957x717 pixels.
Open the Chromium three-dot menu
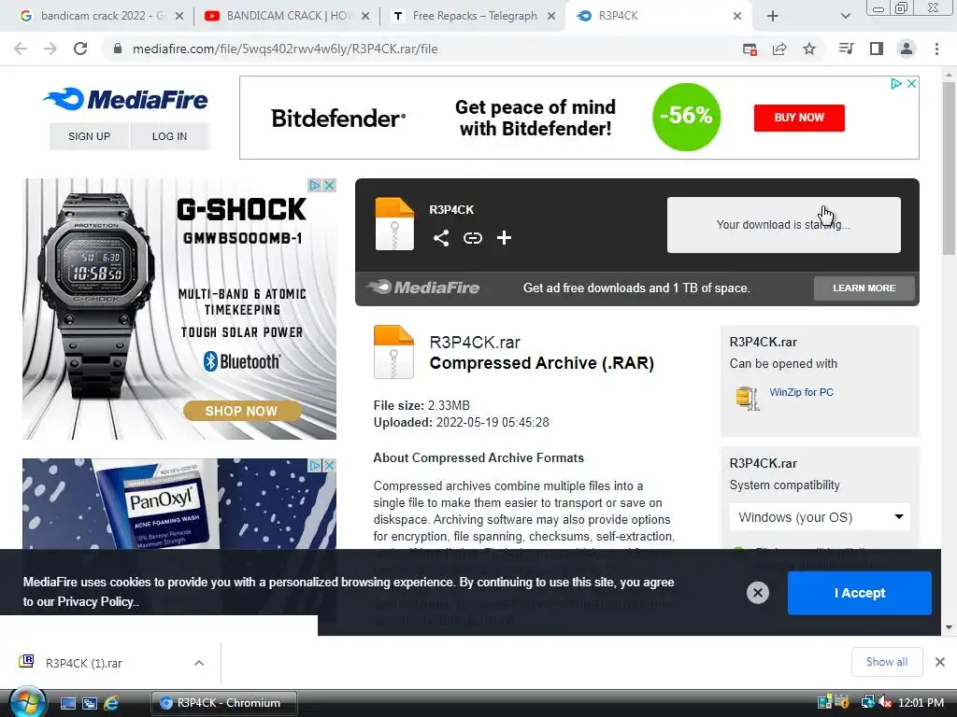tap(936, 49)
